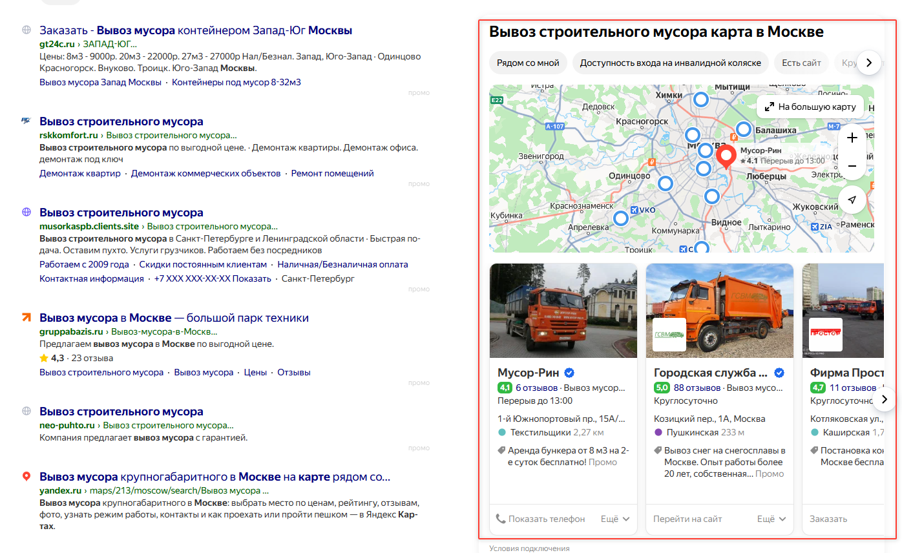Open the Вывоз мусора в Москве — большой парк техники result
The height and width of the screenshot is (553, 902).
pos(174,318)
